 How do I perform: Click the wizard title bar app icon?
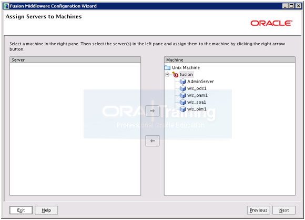click(x=6, y=6)
